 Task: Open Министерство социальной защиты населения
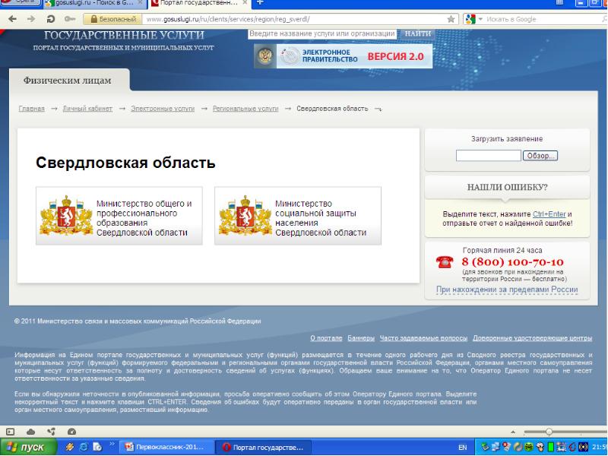tap(298, 217)
